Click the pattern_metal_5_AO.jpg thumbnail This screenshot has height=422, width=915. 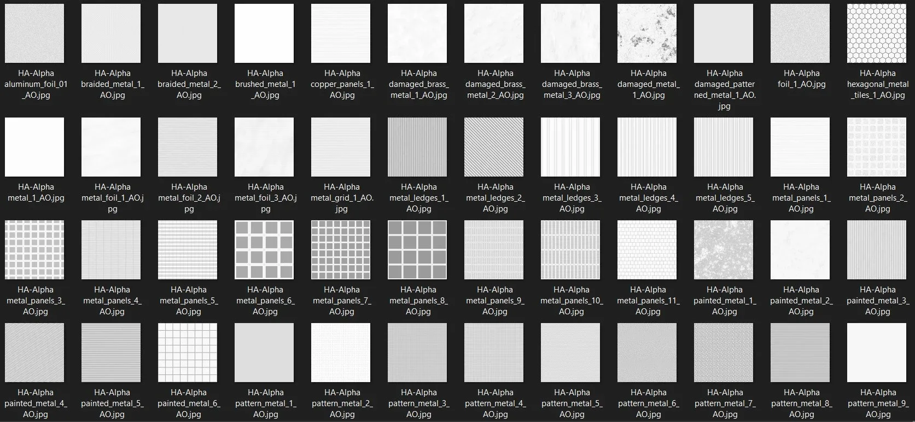pyautogui.click(x=570, y=353)
